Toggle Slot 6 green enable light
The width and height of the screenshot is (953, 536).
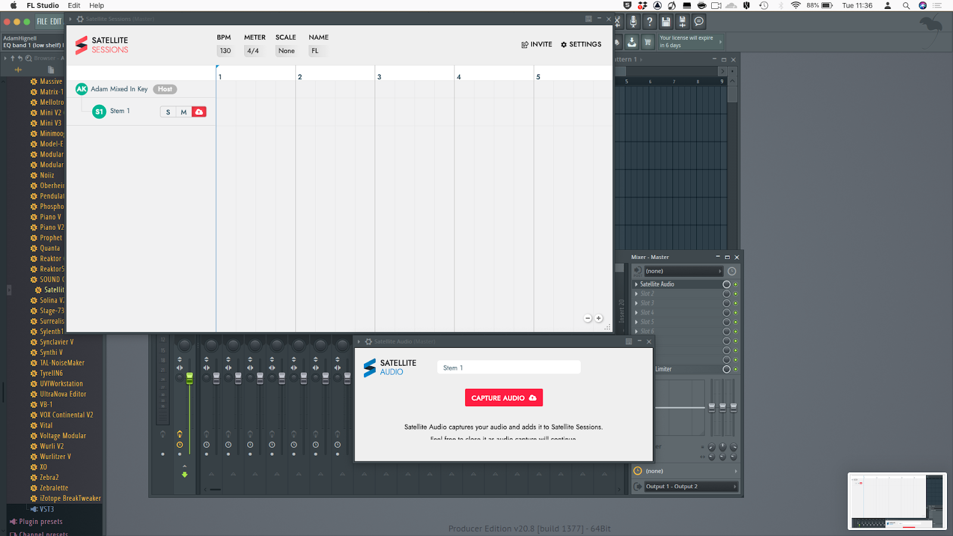[x=736, y=332]
